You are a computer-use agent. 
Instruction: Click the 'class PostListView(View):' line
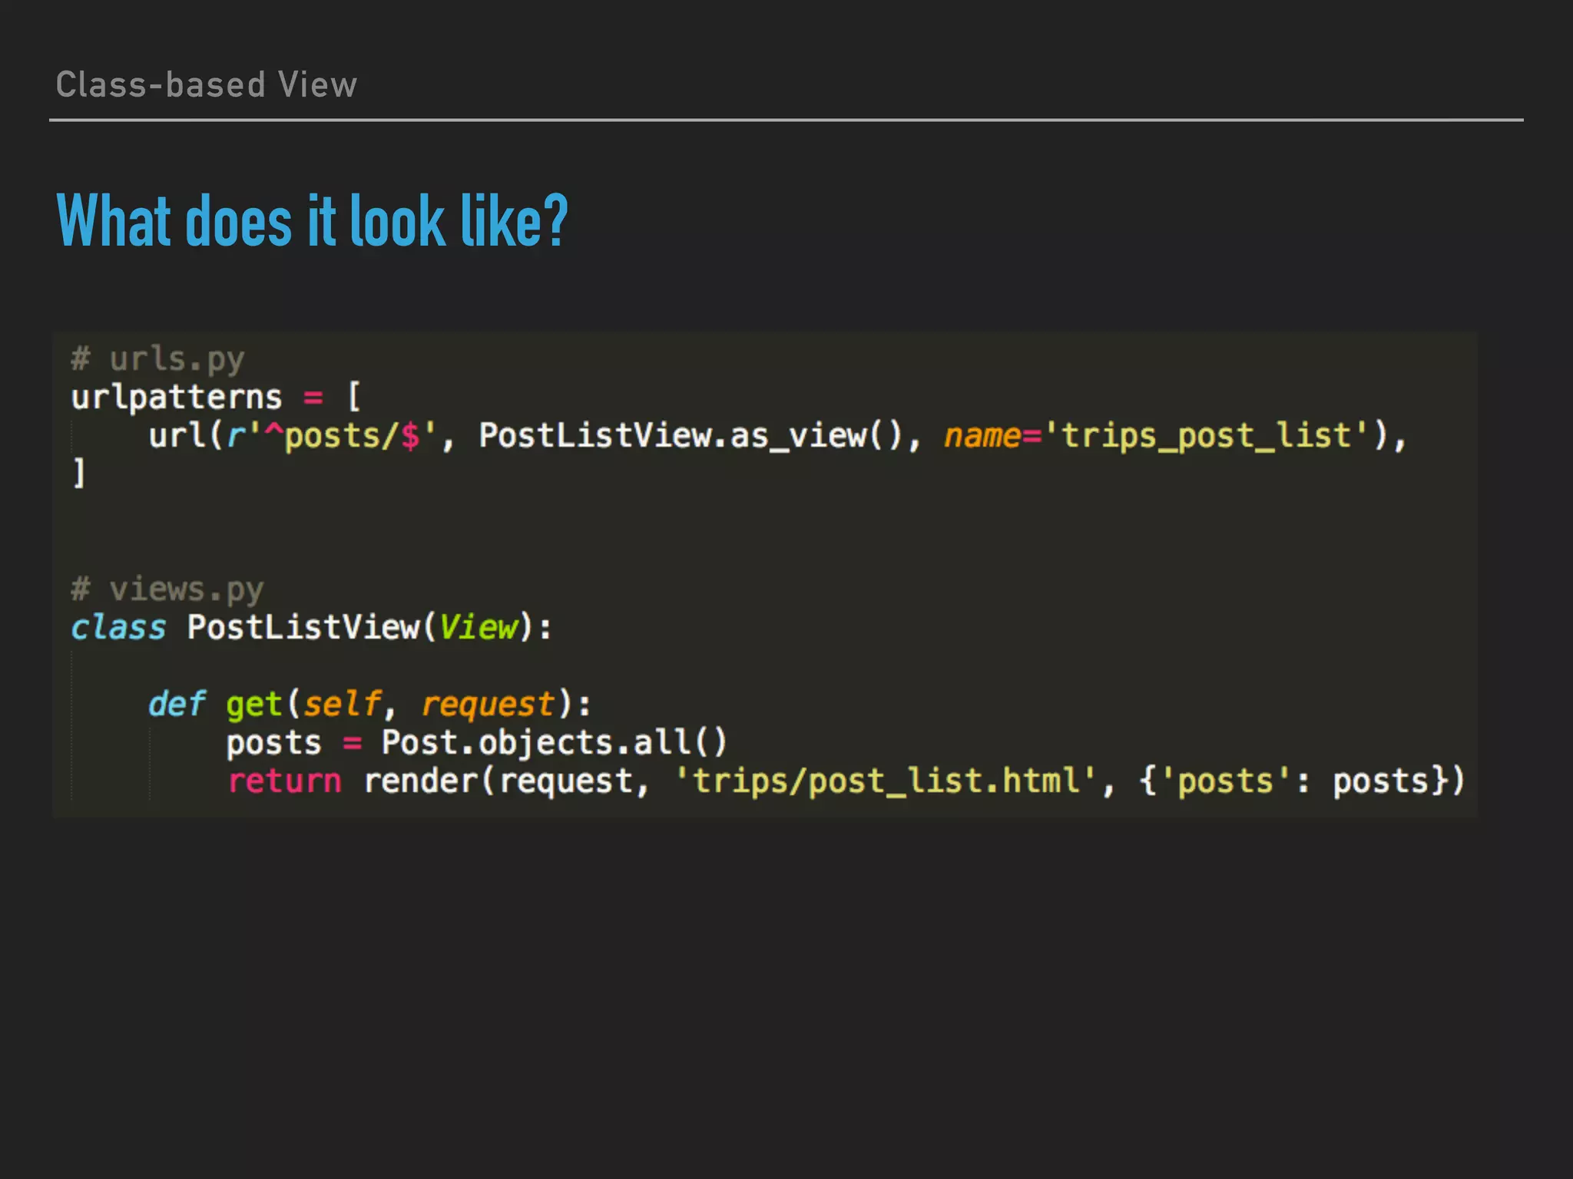pos(311,628)
